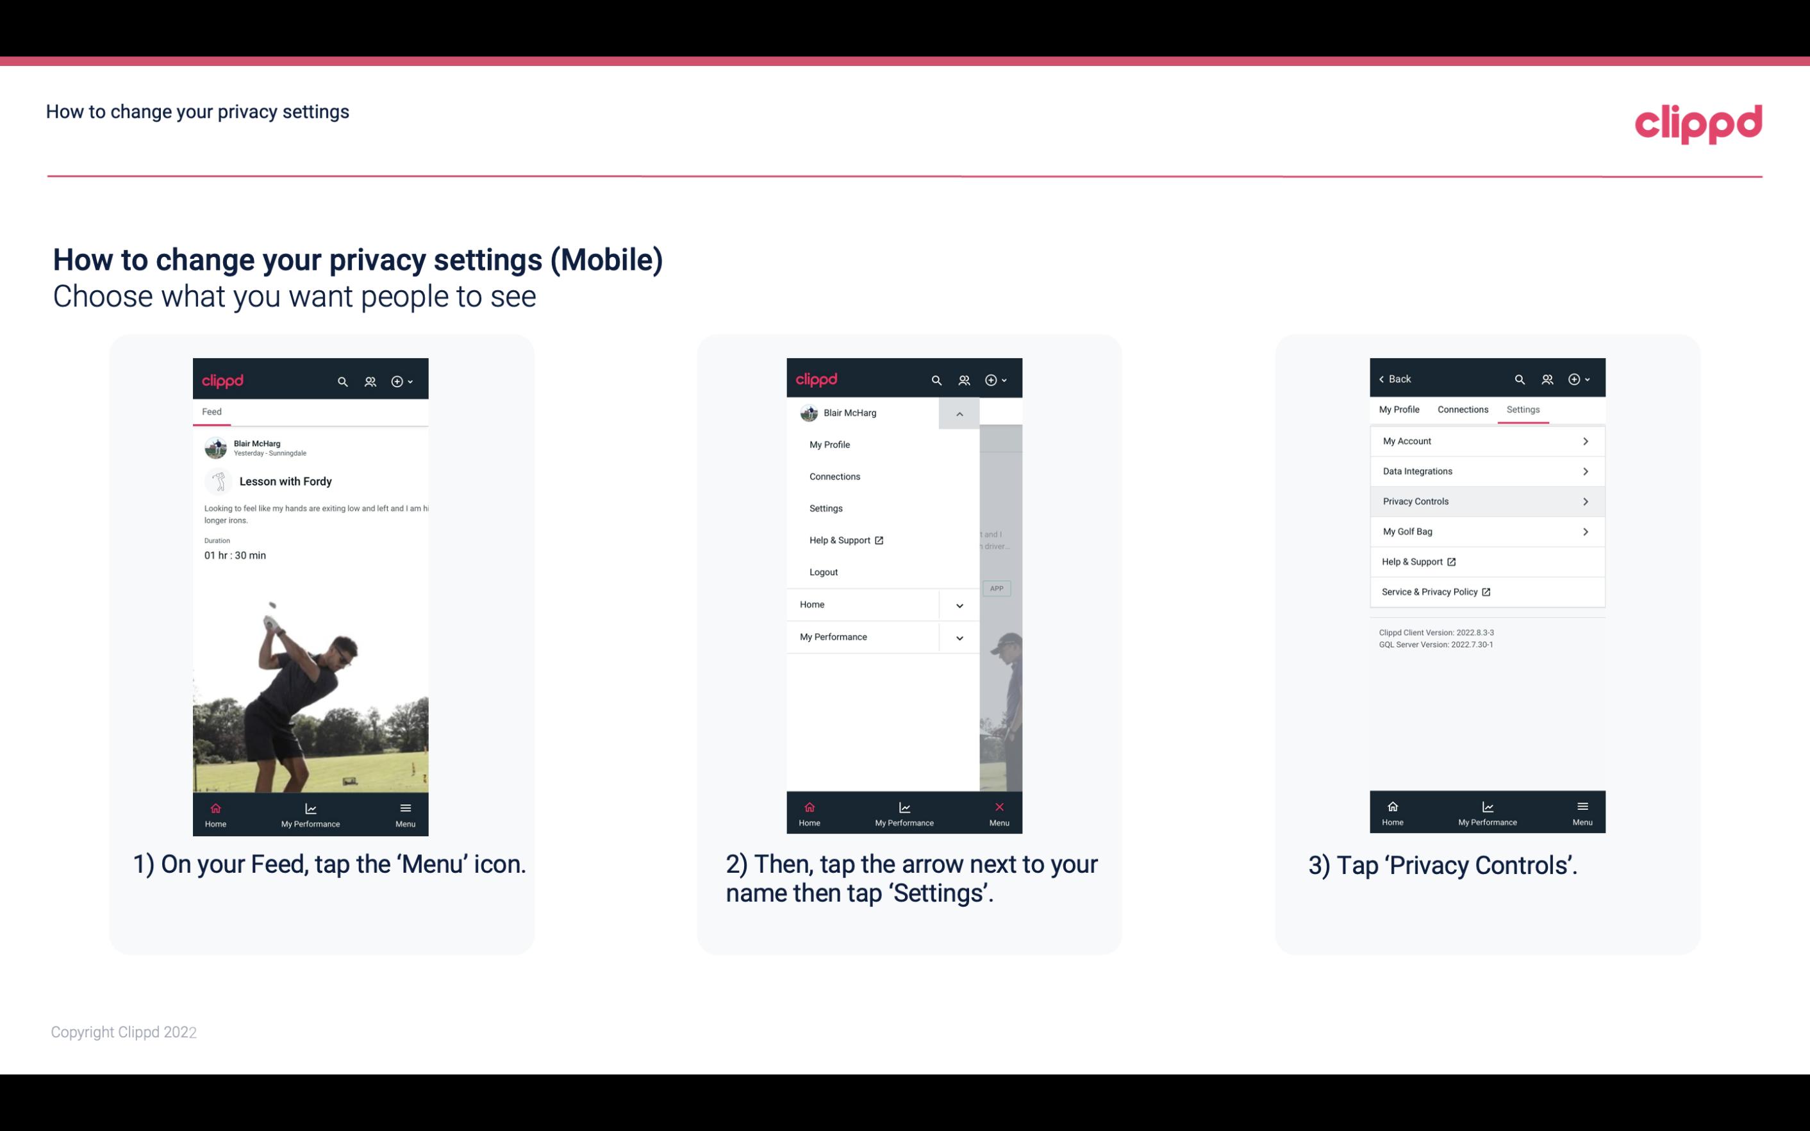Image resolution: width=1810 pixels, height=1131 pixels.
Task: Open Service & Privacy Policy link
Action: click(1436, 591)
